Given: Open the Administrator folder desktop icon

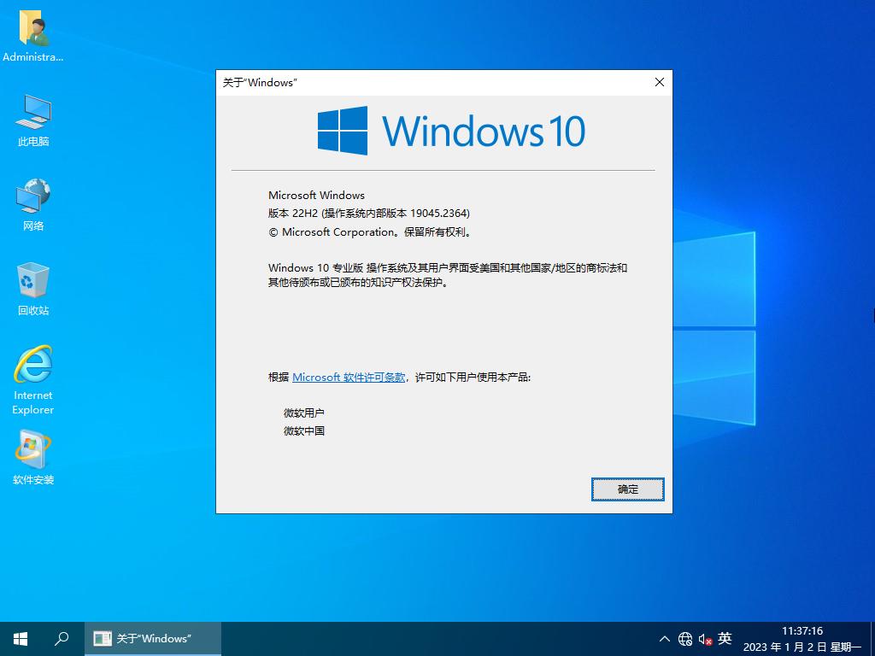Looking at the screenshot, I should coord(33,30).
